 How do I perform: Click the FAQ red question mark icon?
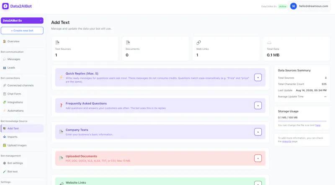pyautogui.click(x=61, y=105)
